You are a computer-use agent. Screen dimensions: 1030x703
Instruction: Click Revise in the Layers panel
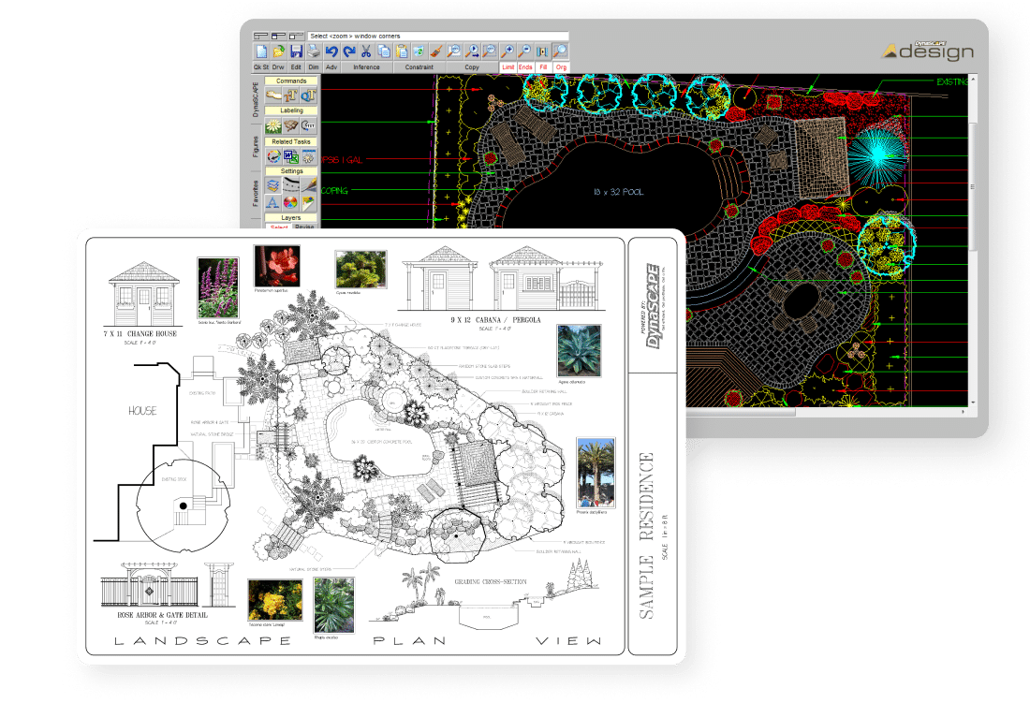click(303, 227)
